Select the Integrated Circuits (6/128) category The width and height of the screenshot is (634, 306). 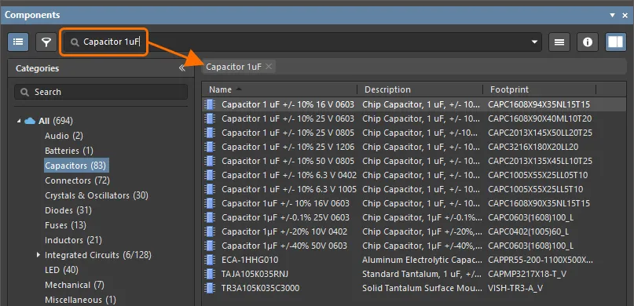click(x=98, y=255)
